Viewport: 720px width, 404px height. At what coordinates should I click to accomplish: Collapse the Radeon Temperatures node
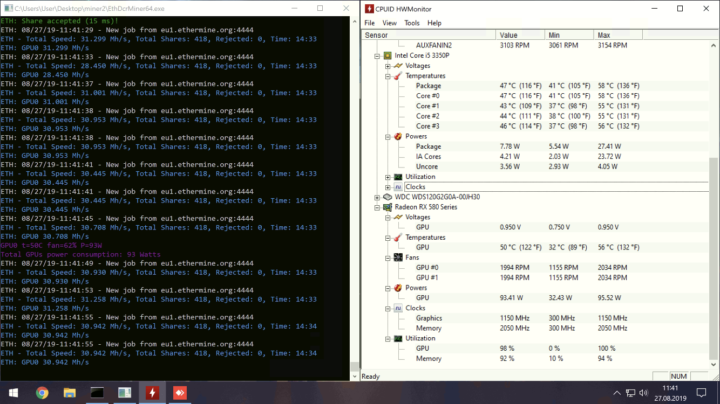coord(388,238)
